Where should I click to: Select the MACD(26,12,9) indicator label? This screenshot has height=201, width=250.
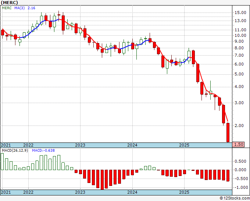tap(15, 151)
